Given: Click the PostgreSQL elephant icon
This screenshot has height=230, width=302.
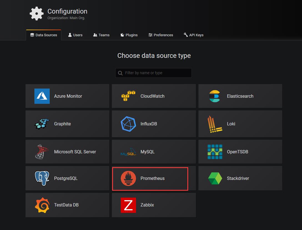Looking at the screenshot, I should (42, 178).
